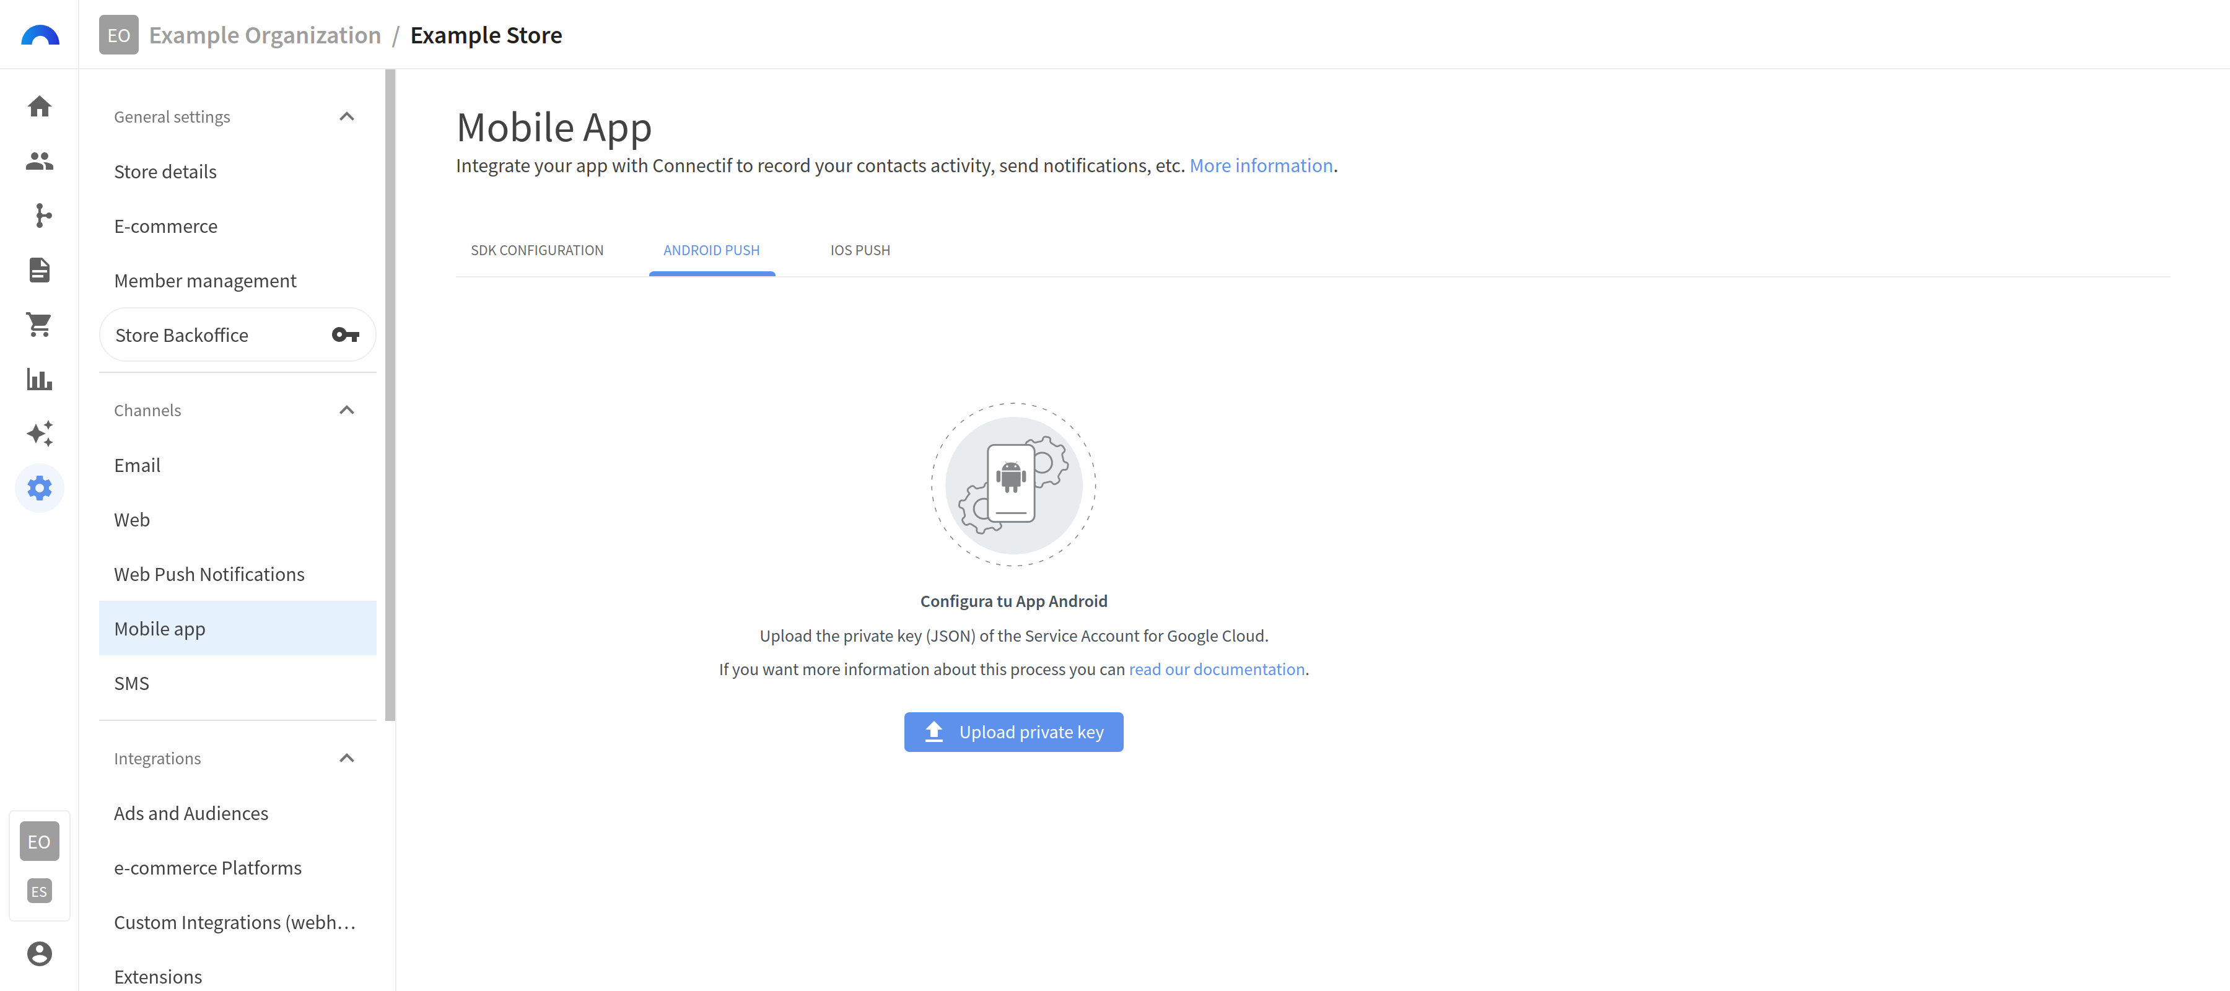Open Store Backoffice
This screenshot has height=991, width=2230.
coord(238,335)
